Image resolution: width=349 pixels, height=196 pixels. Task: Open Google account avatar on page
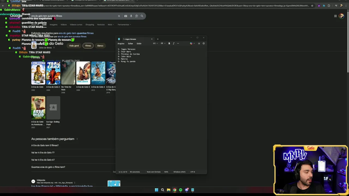coord(341,16)
